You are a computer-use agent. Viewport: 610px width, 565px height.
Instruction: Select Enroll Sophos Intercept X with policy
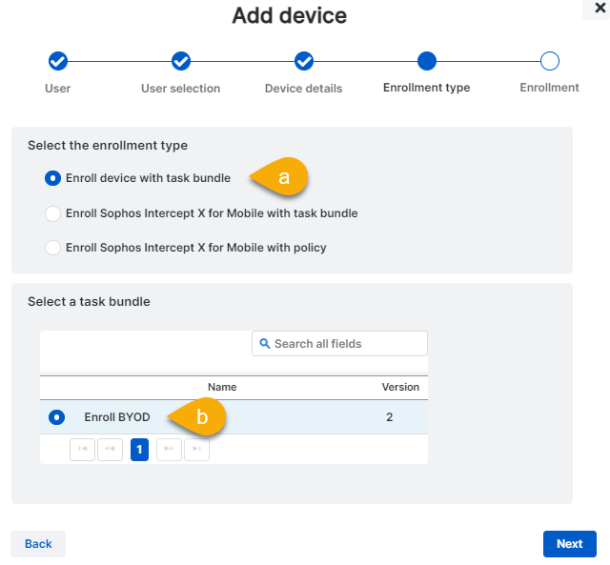53,248
